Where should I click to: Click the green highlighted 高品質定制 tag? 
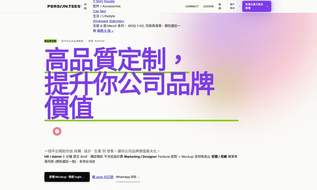click(x=51, y=41)
